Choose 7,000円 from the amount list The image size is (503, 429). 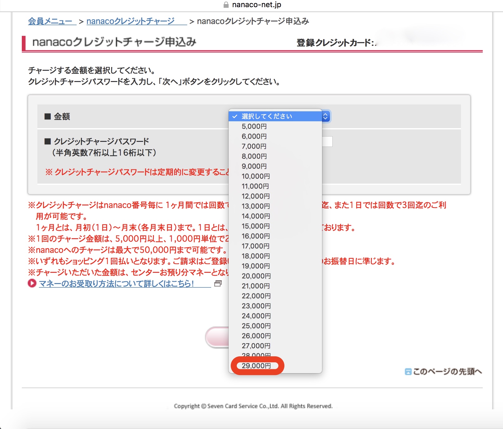pos(275,146)
